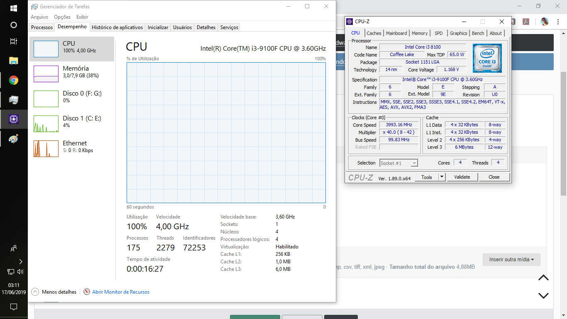This screenshot has width=567, height=319.
Task: Click the Tools button in CPU-Z
Action: 427,177
